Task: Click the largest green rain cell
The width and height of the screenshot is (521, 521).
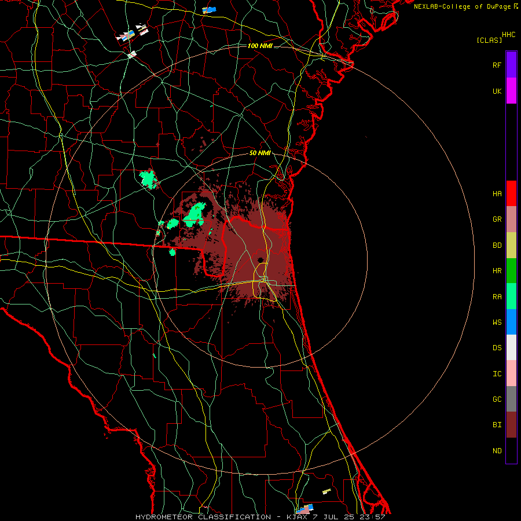Action: [x=195, y=215]
